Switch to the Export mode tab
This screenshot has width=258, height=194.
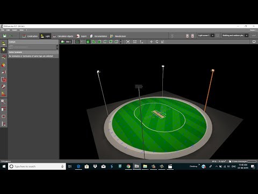click(x=82, y=36)
